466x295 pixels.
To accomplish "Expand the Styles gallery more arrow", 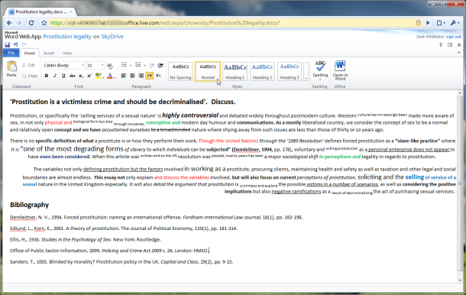I will [x=306, y=71].
